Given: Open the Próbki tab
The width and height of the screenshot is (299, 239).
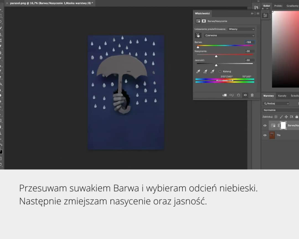Looking at the screenshot, I should click(x=278, y=6).
